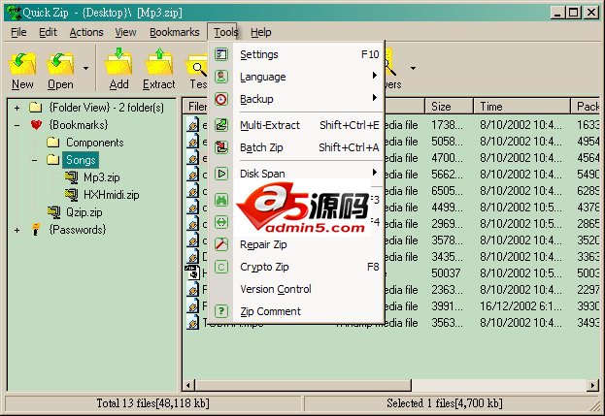
Task: Click the horizontal scrollbar thumb
Action: coord(303,384)
